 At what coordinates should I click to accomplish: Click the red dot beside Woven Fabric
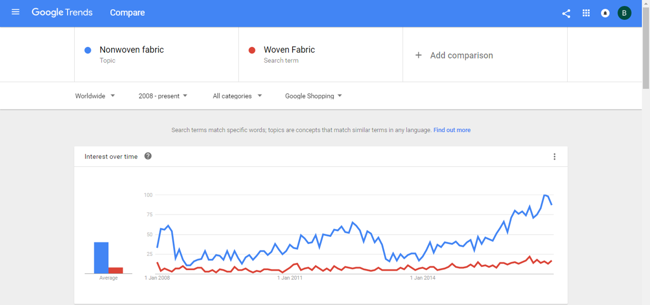pos(252,50)
